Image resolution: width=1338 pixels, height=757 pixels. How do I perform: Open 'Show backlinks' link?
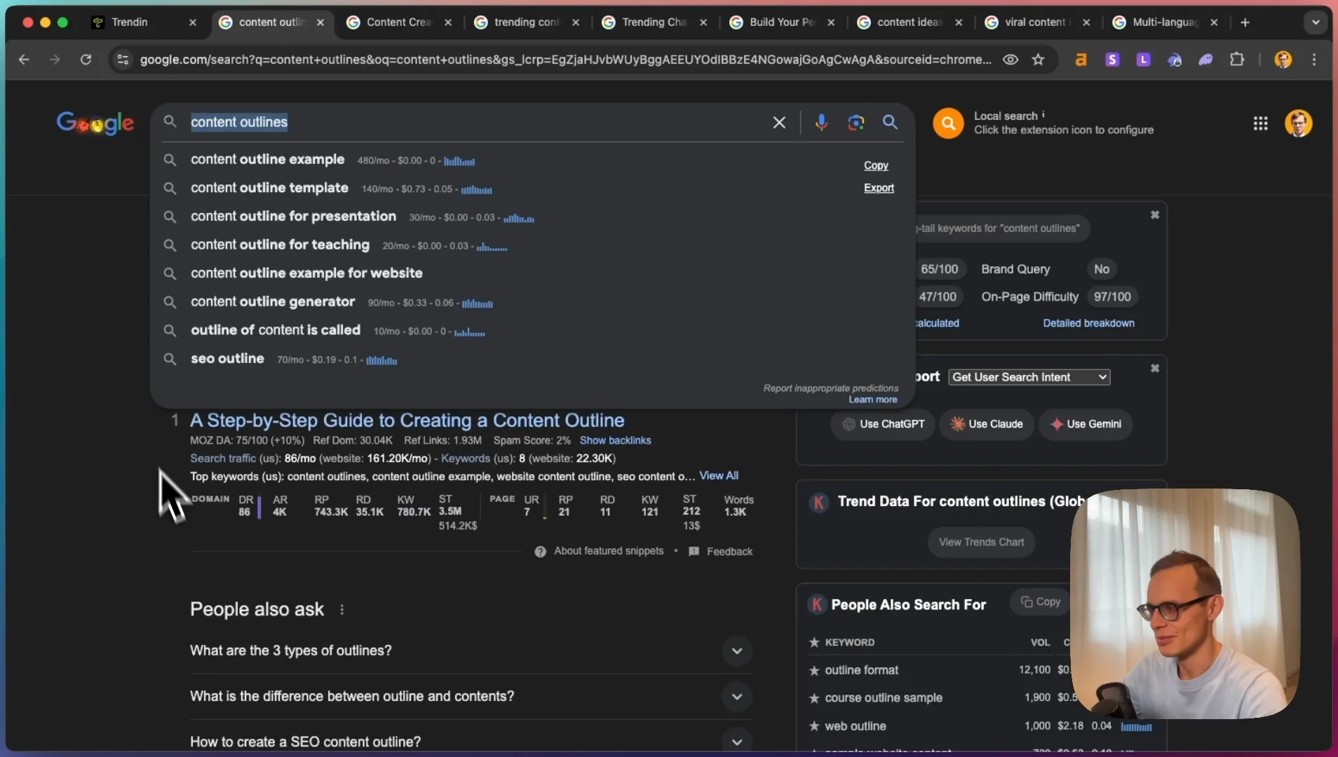tap(615, 440)
